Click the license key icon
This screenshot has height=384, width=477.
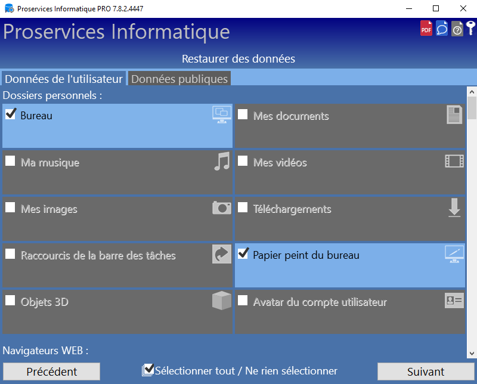tap(470, 28)
